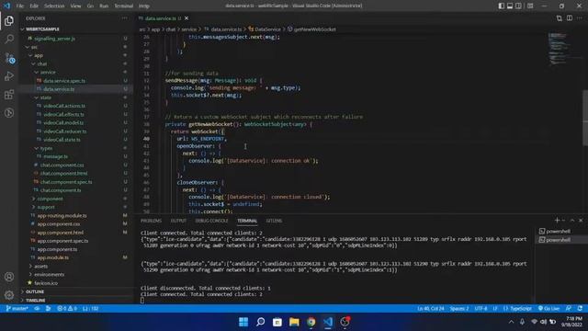Open TypeScript language mode selector
This screenshot has width=588, height=331.
click(517, 309)
